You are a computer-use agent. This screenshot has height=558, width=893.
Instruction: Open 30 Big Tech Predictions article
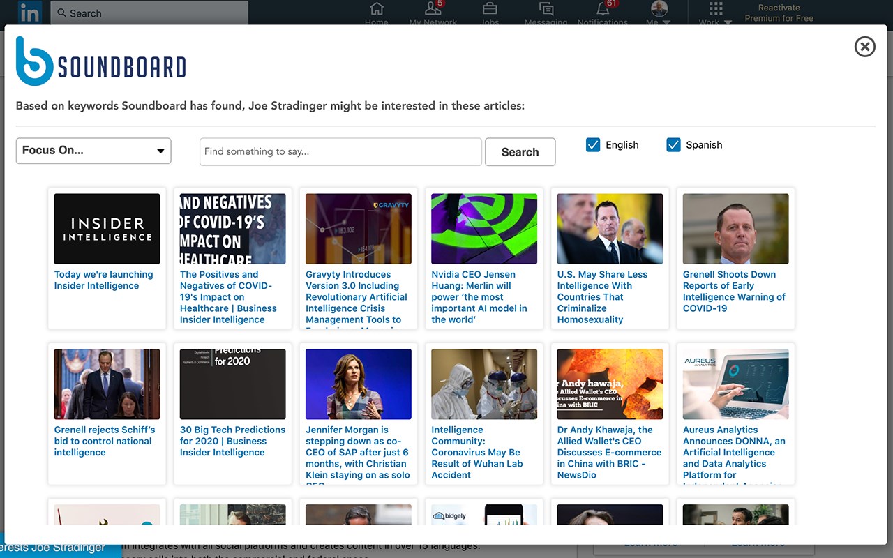click(232, 442)
